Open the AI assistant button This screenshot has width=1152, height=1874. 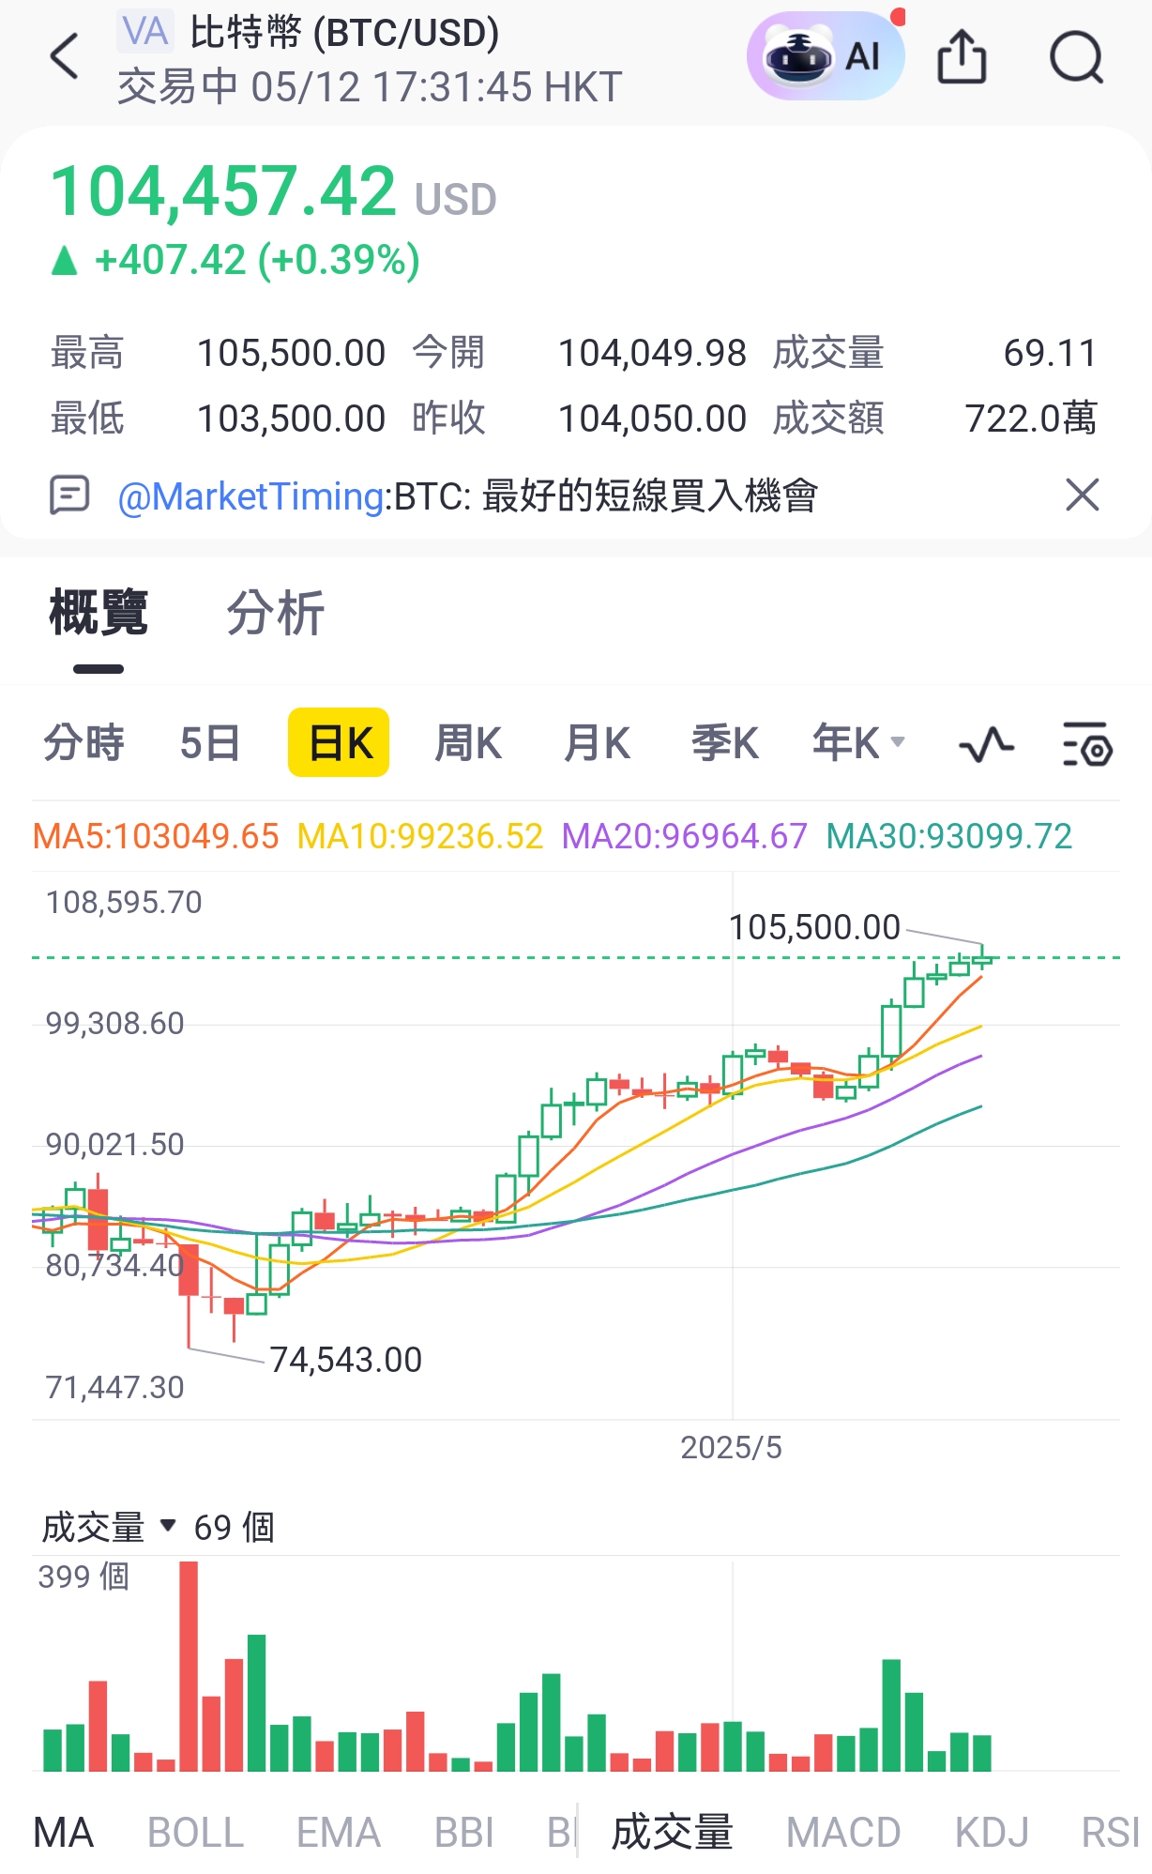click(826, 56)
